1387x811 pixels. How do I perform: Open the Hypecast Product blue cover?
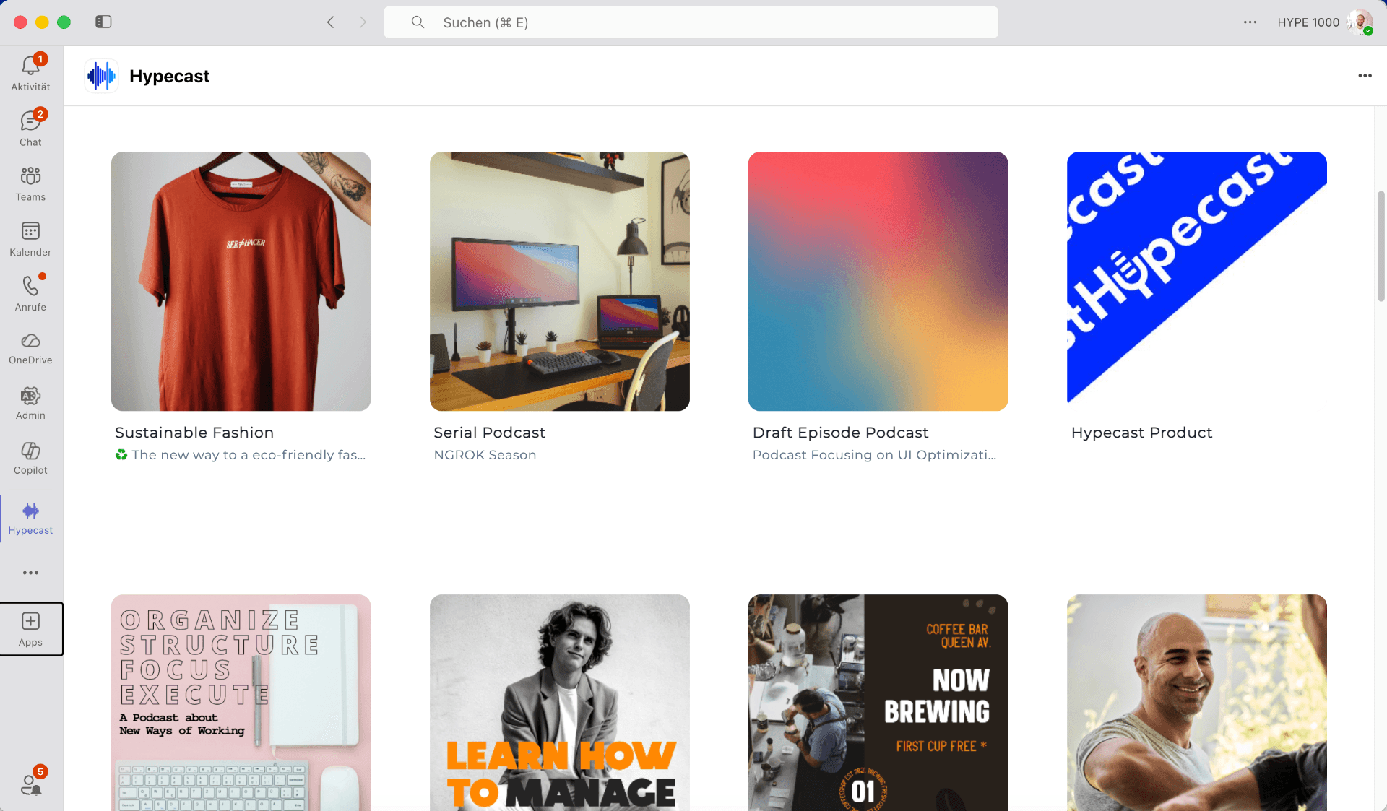pyautogui.click(x=1196, y=281)
